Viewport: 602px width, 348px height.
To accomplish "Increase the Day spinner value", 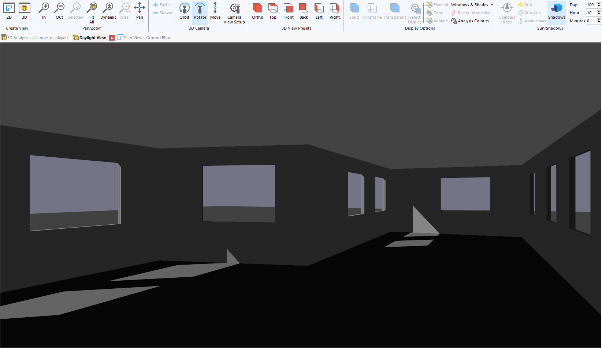I will [x=599, y=3].
